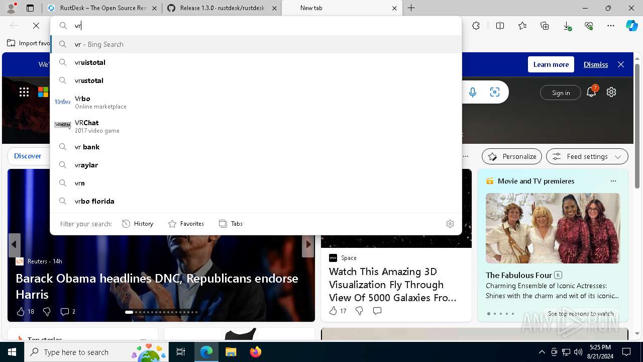Open Movie and TV premieres options menu
Screen dimensions: 643x362
pos(613,181)
